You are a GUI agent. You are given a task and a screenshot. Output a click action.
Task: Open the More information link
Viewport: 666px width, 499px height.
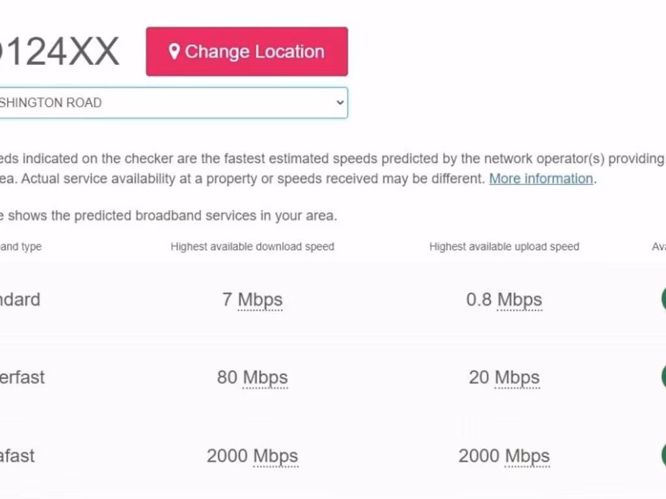[540, 179]
